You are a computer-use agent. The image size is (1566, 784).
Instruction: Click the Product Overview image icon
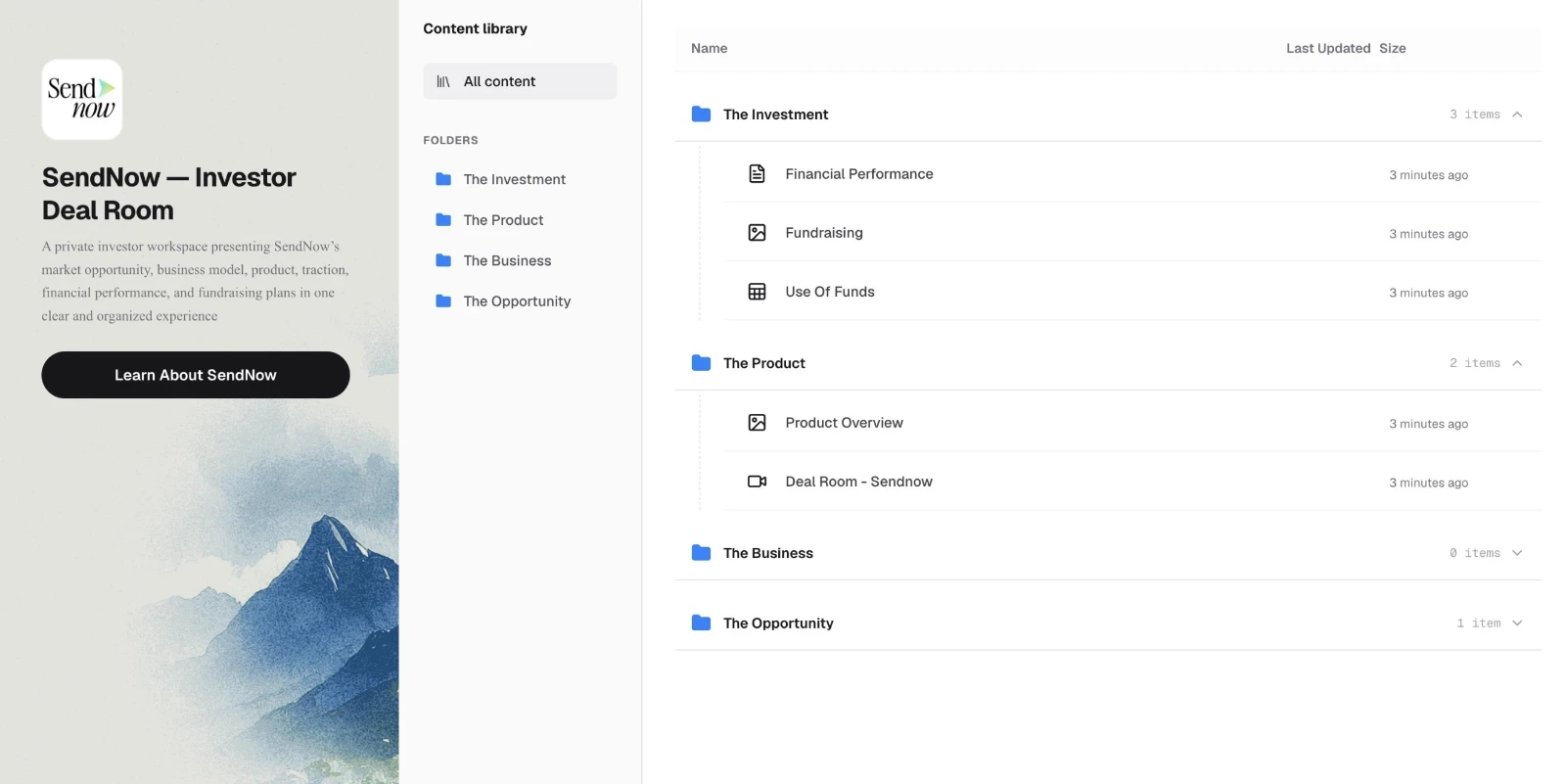click(757, 423)
